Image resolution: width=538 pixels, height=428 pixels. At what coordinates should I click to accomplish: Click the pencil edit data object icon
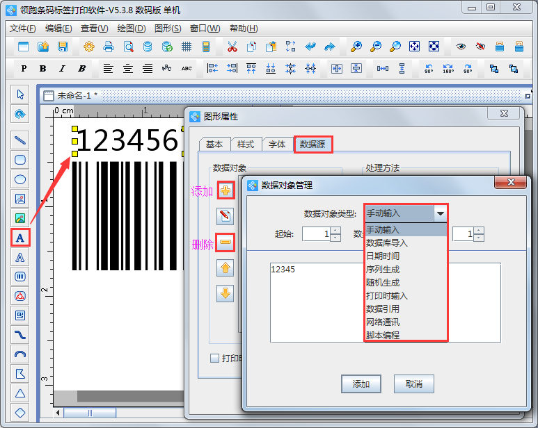pos(225,216)
